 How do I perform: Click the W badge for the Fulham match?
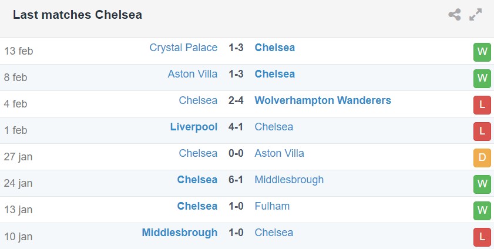(482, 210)
